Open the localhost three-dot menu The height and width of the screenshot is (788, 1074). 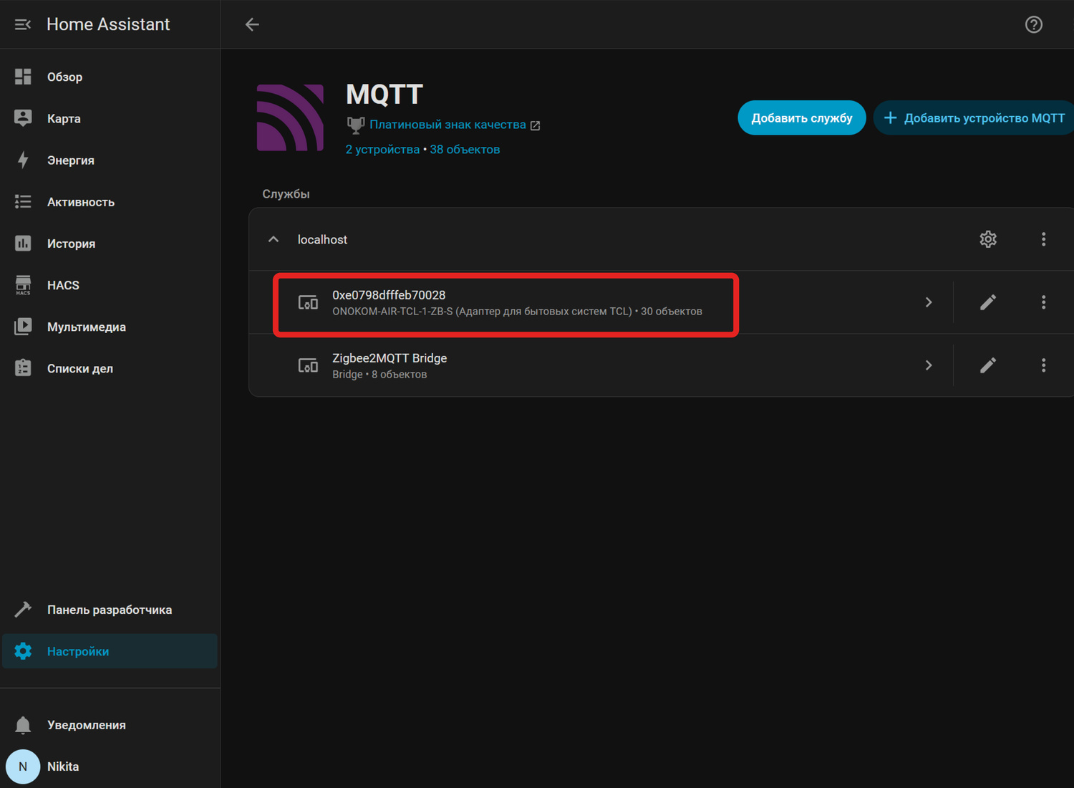1043,239
